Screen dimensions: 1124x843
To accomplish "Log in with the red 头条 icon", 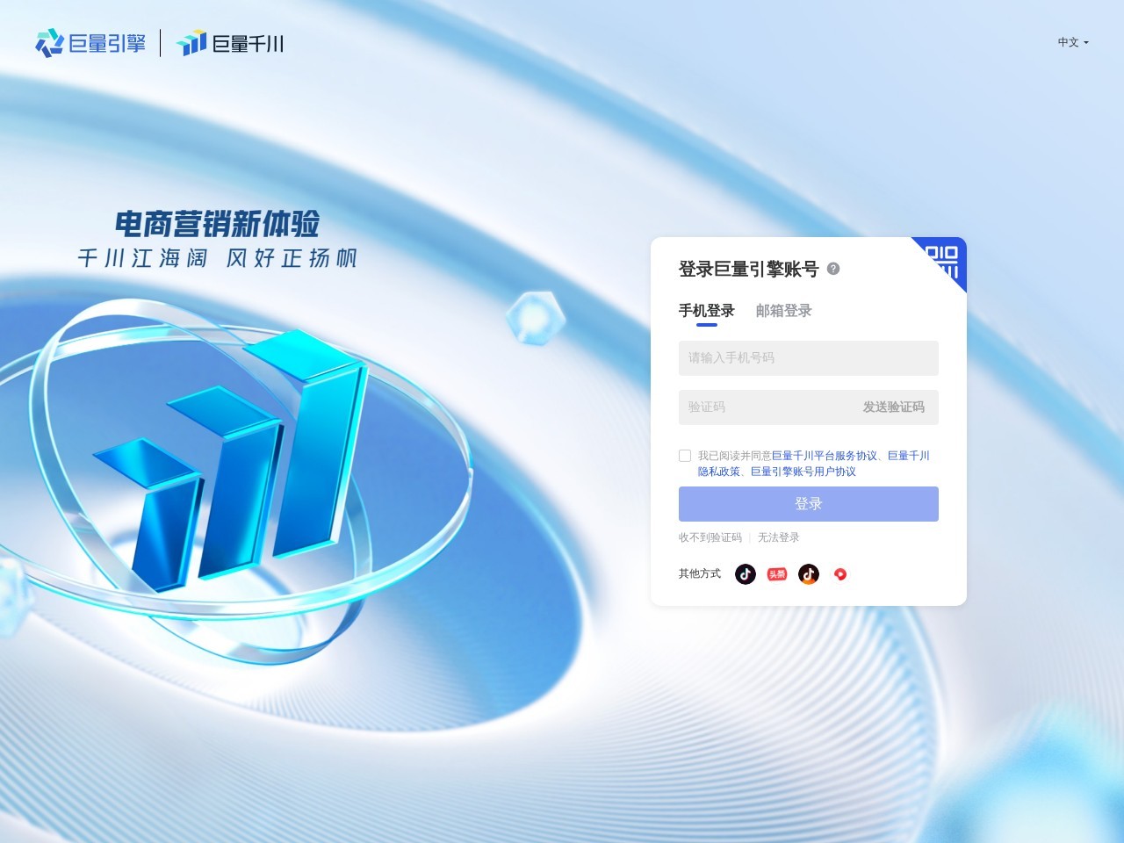I will (x=777, y=574).
